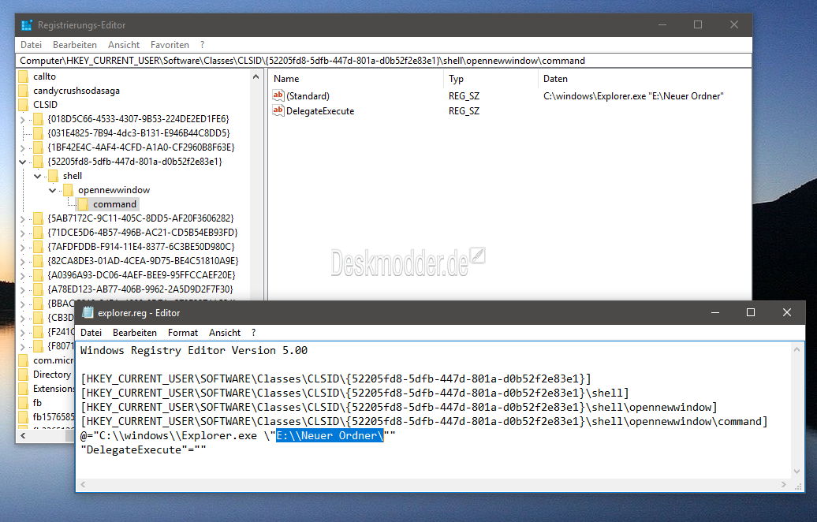Click the Editor vertical scrollbar down arrow

click(x=796, y=472)
